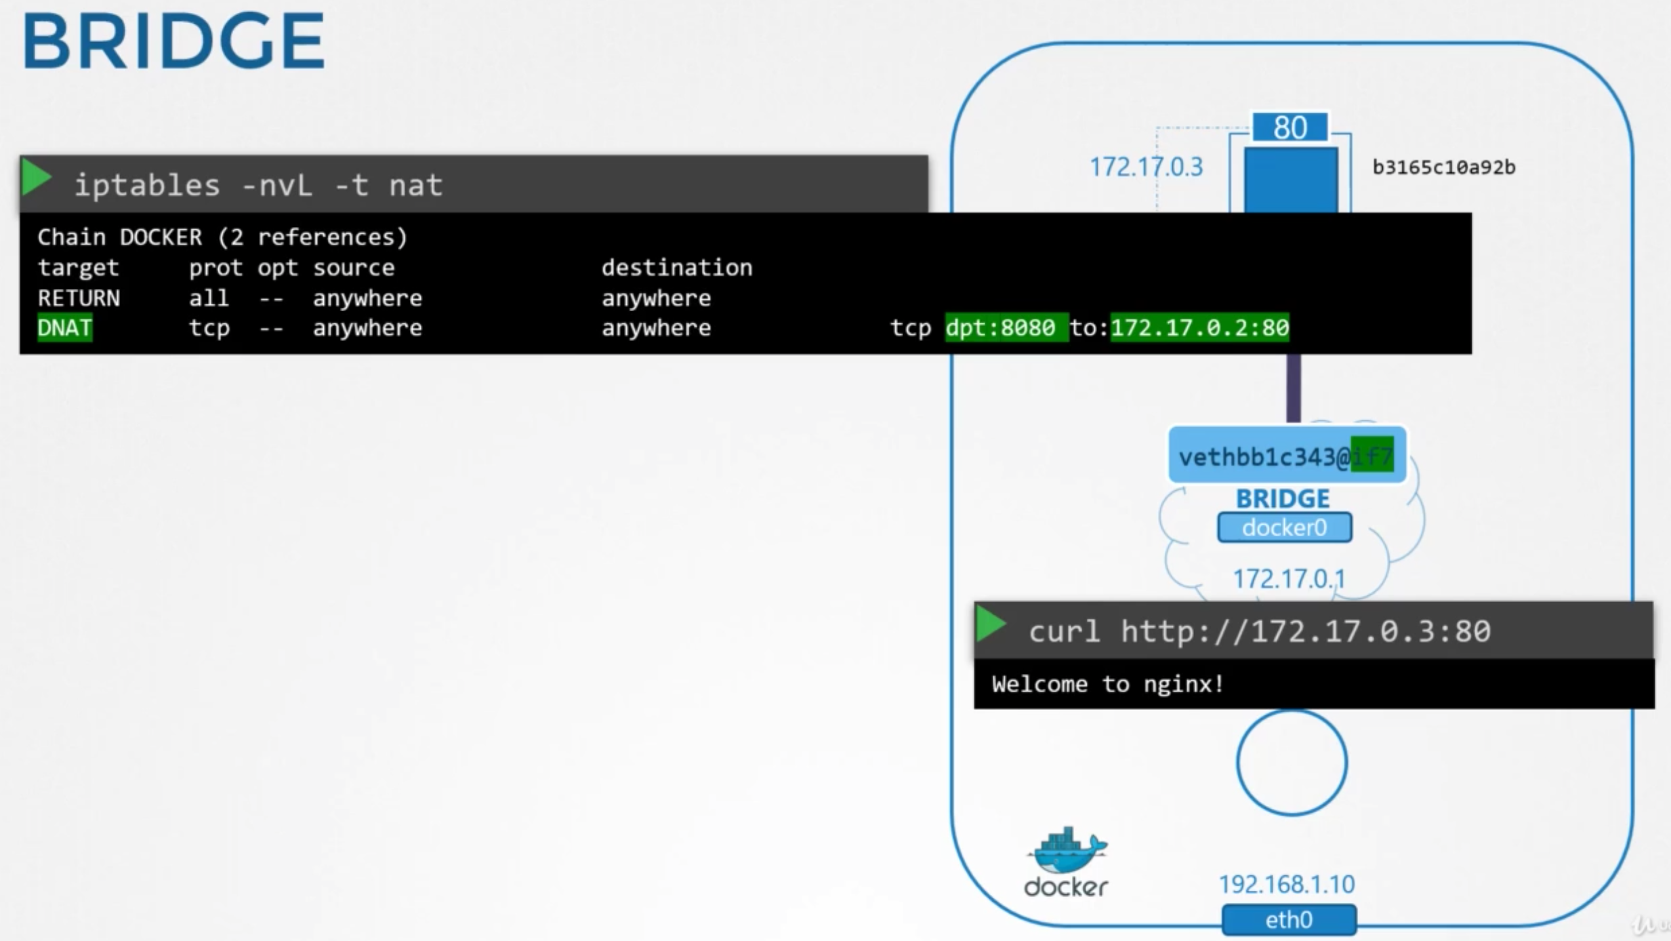This screenshot has width=1671, height=941.
Task: Click the highlighted DNAT target
Action: (x=64, y=328)
